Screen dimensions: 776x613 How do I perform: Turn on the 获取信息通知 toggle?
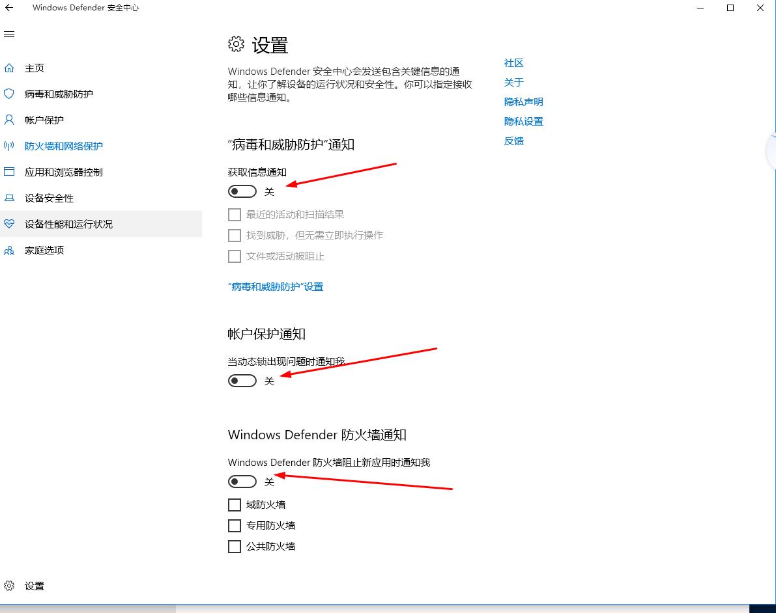[x=242, y=191]
